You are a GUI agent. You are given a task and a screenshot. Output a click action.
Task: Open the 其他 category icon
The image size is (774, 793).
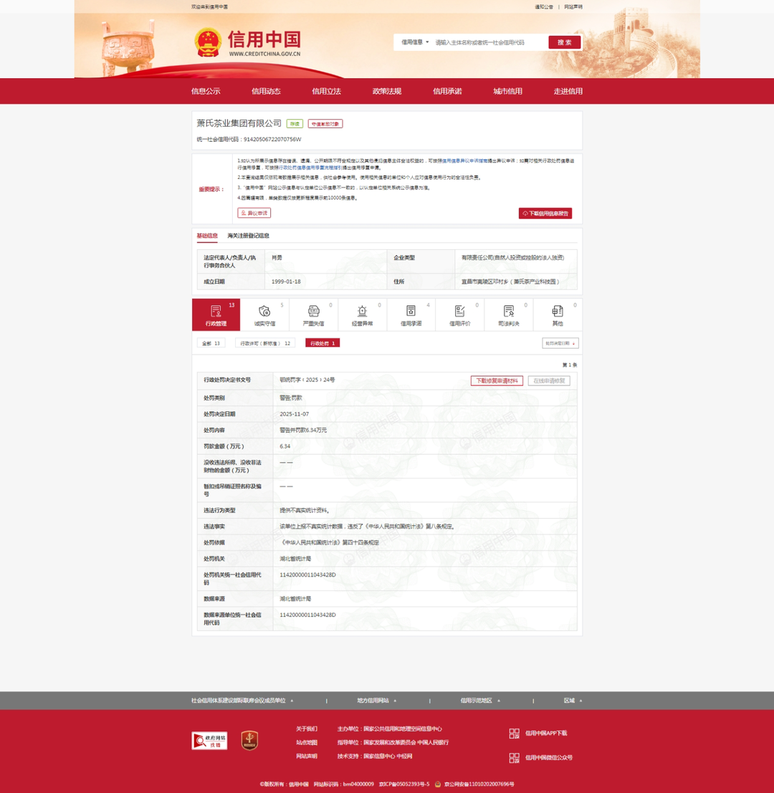tap(557, 312)
